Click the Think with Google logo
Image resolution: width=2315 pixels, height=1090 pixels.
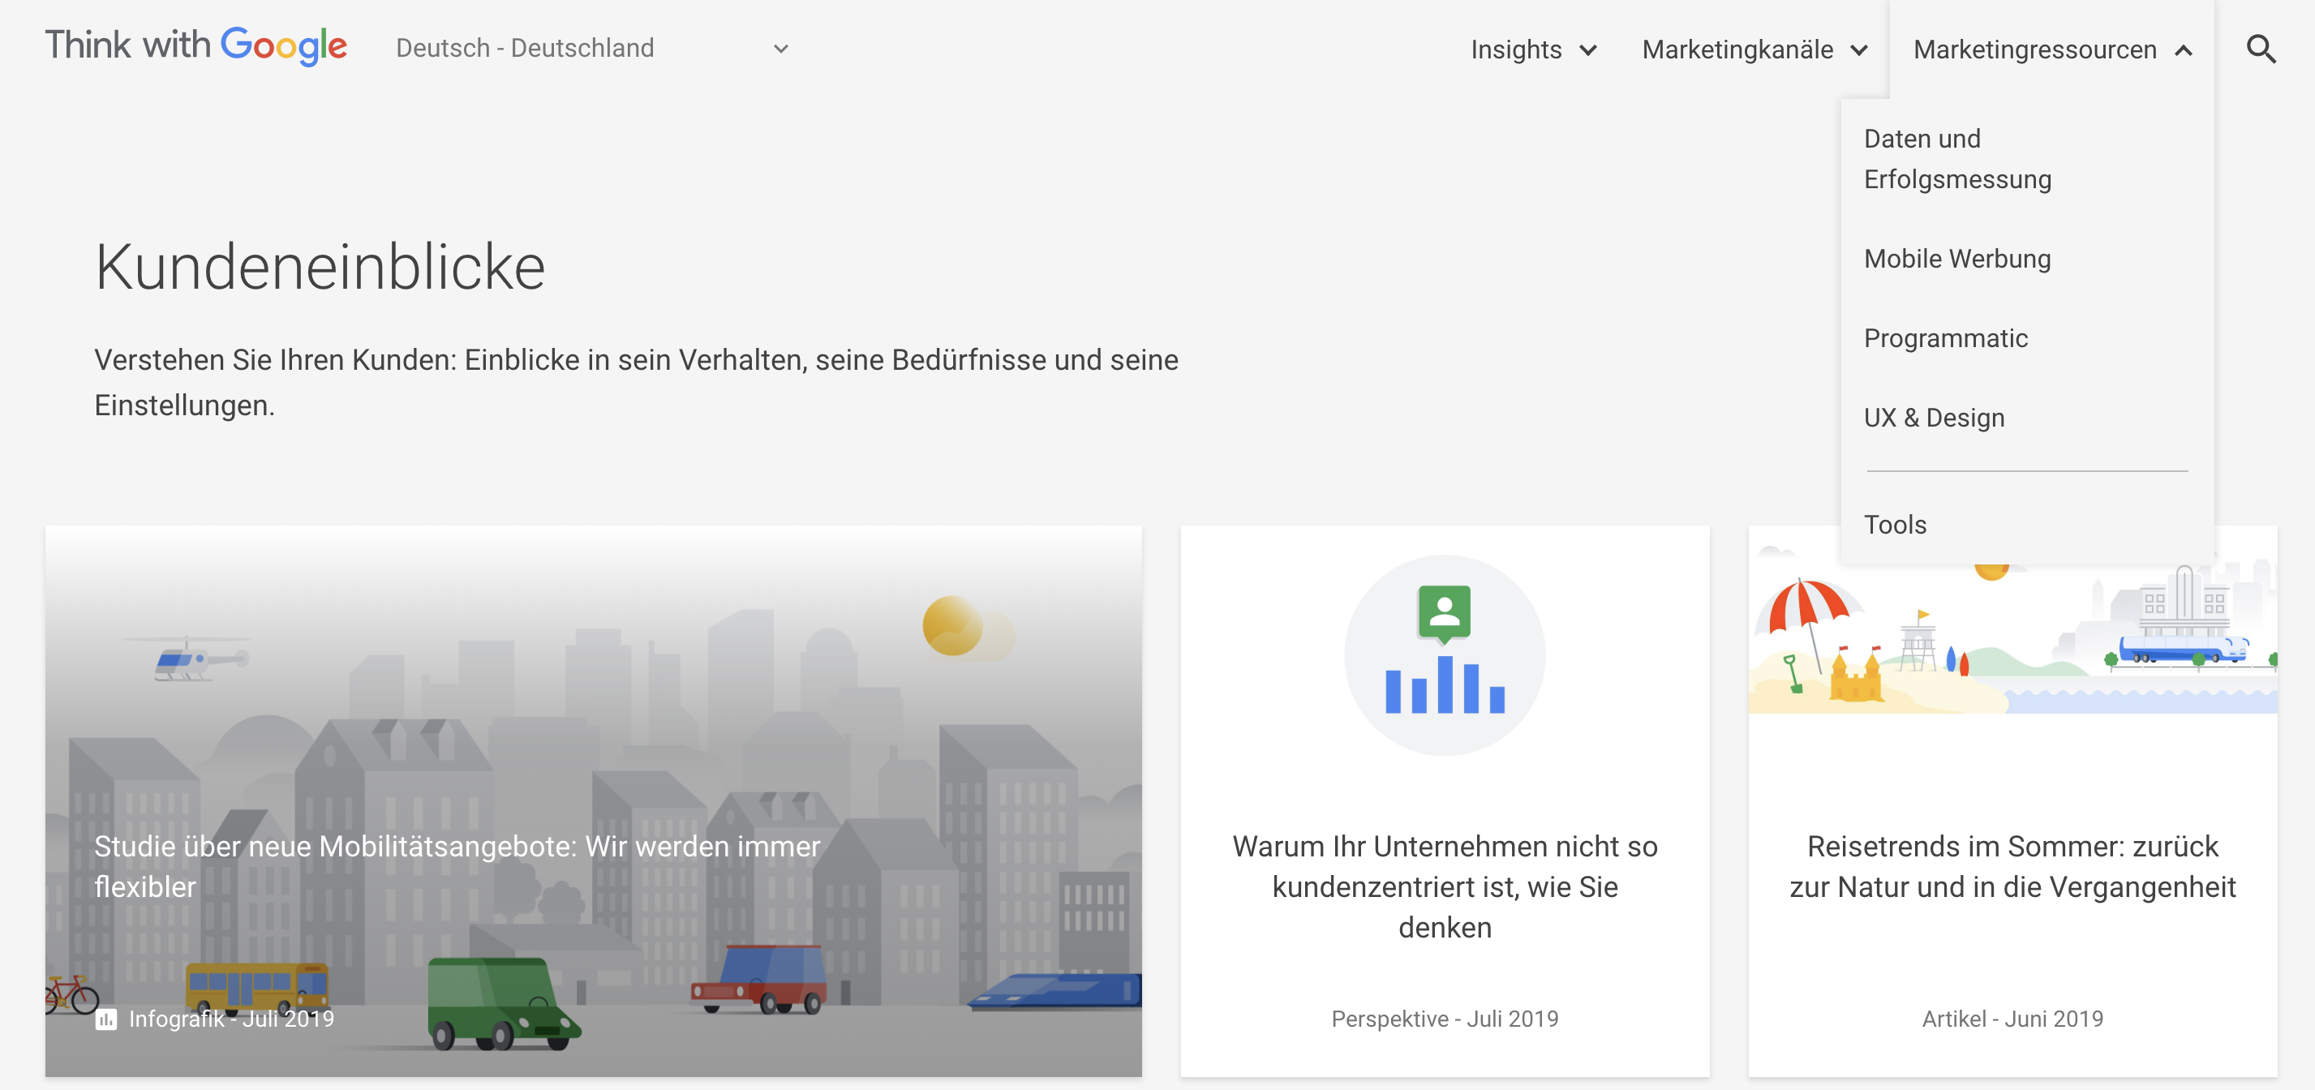coord(196,46)
